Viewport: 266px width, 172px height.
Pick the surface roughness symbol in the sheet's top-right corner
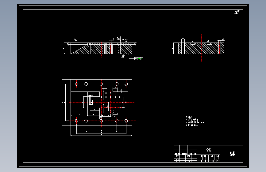(x=237, y=12)
